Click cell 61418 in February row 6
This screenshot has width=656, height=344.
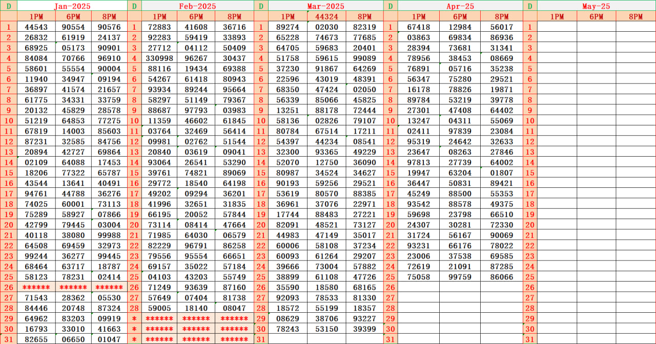point(196,79)
